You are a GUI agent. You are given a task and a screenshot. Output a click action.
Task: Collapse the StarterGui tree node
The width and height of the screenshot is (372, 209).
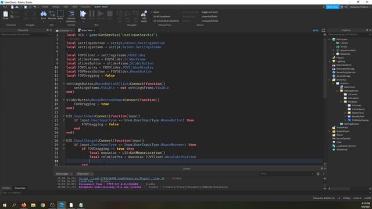pos(330,80)
